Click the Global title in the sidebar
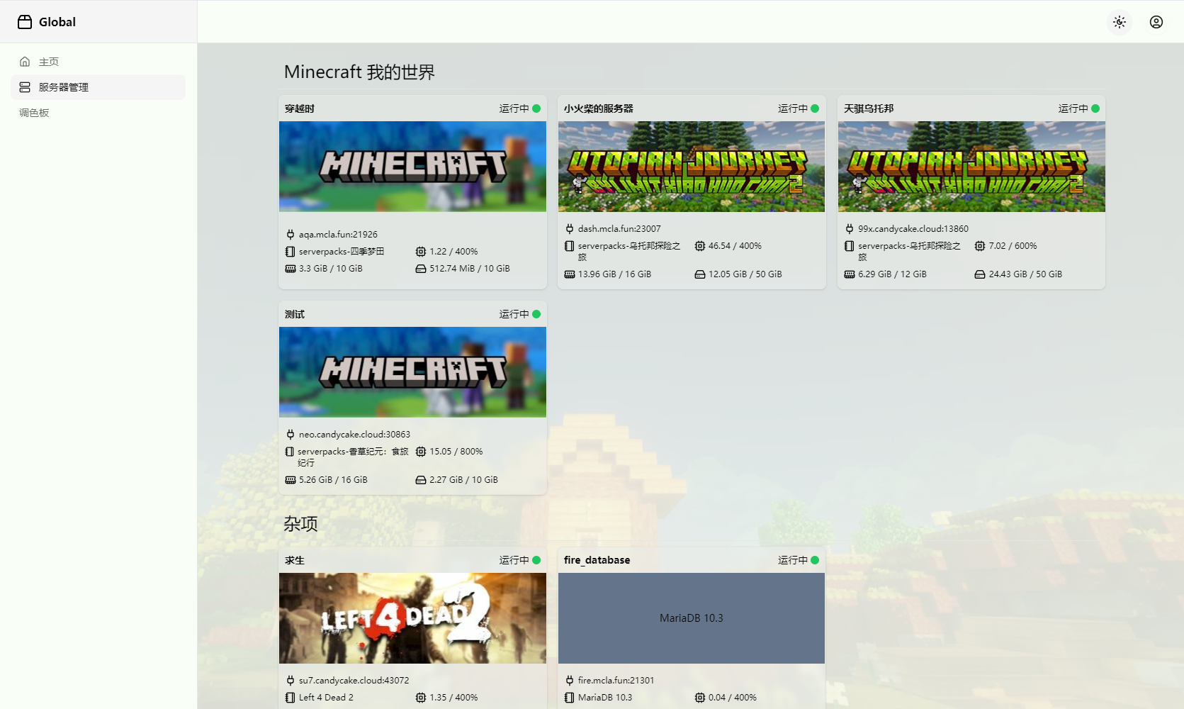The image size is (1184, 709). pos(57,22)
